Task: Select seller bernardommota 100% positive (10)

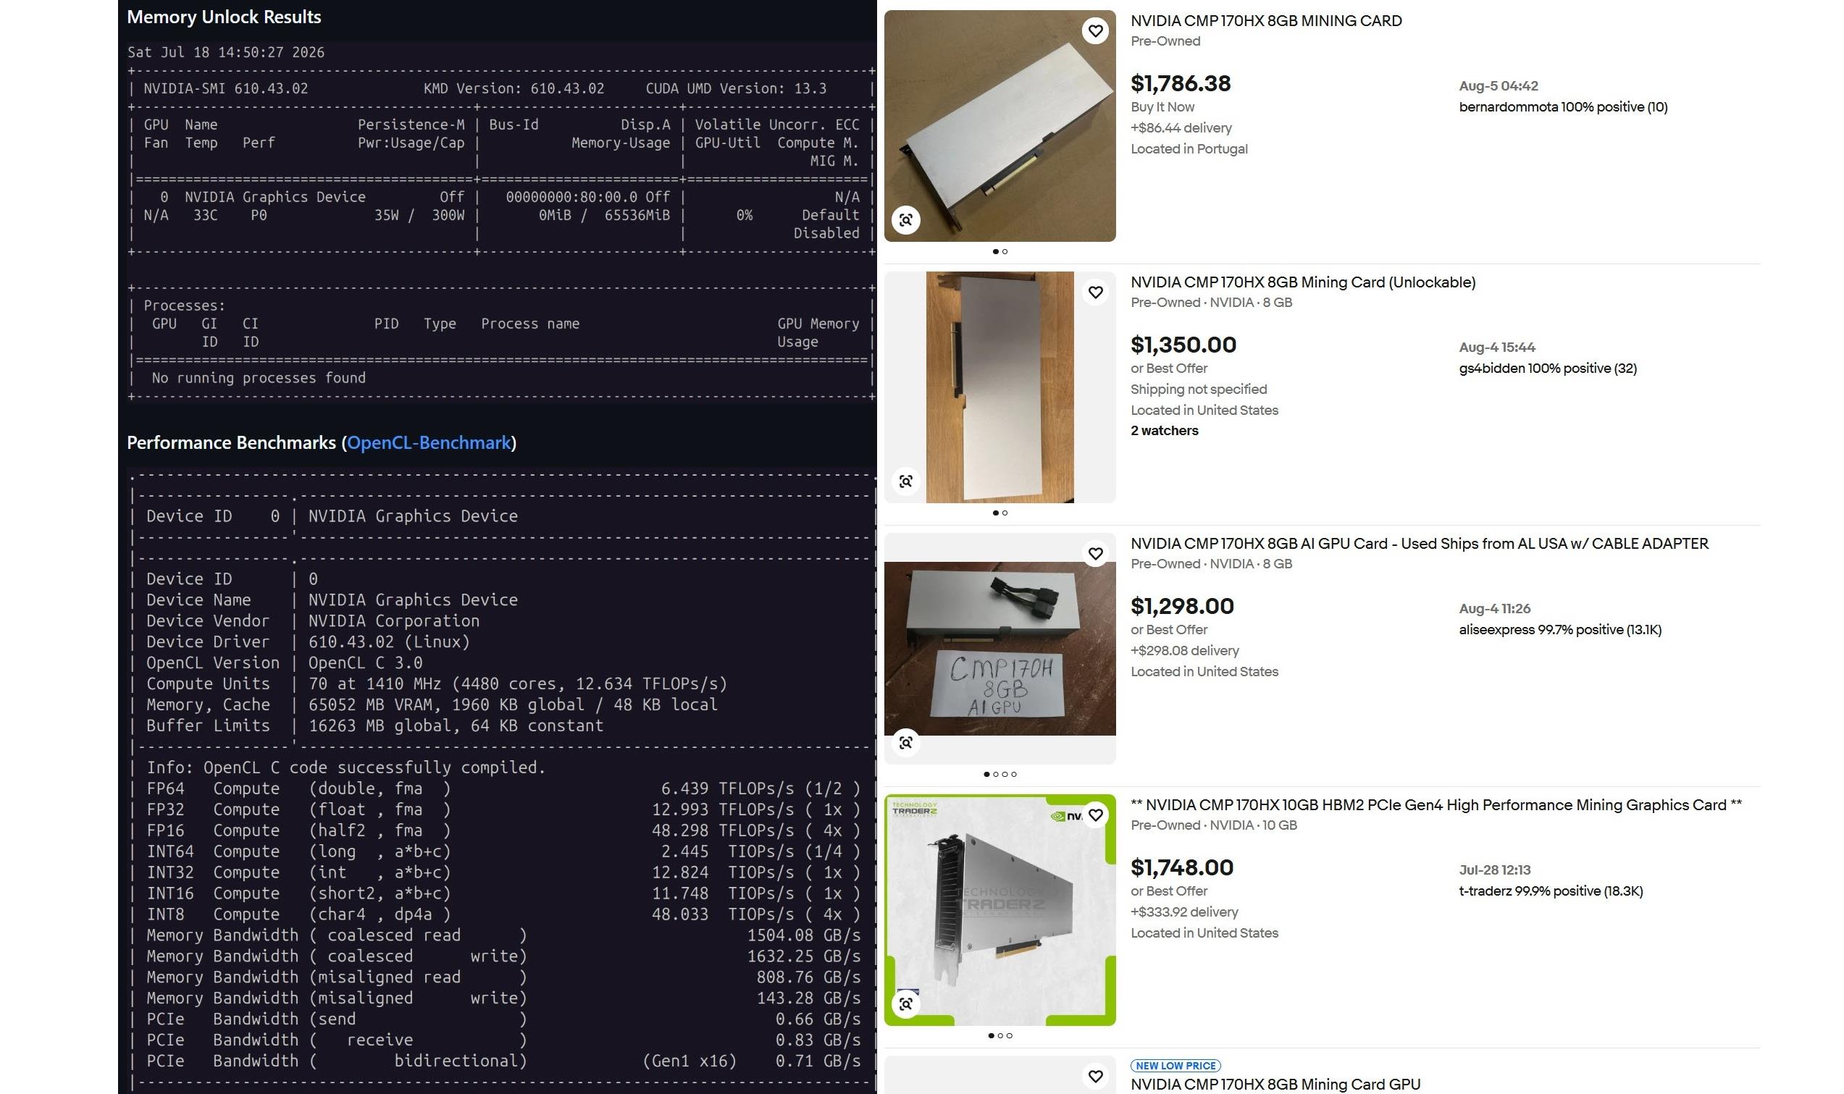Action: (1563, 107)
